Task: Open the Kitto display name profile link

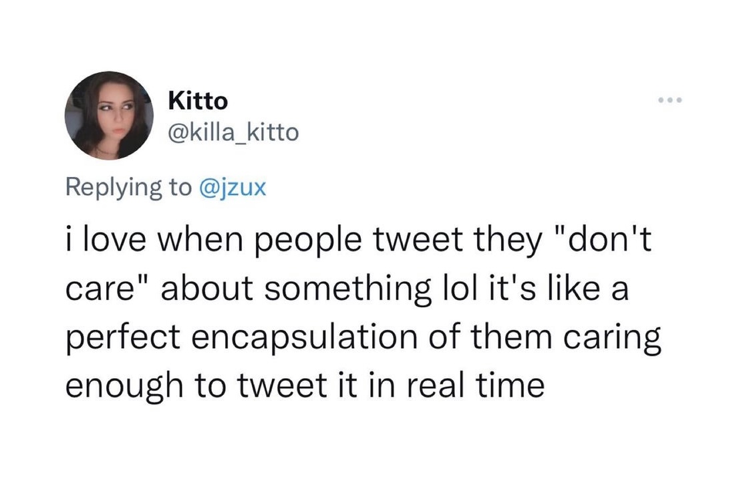Action: click(198, 101)
